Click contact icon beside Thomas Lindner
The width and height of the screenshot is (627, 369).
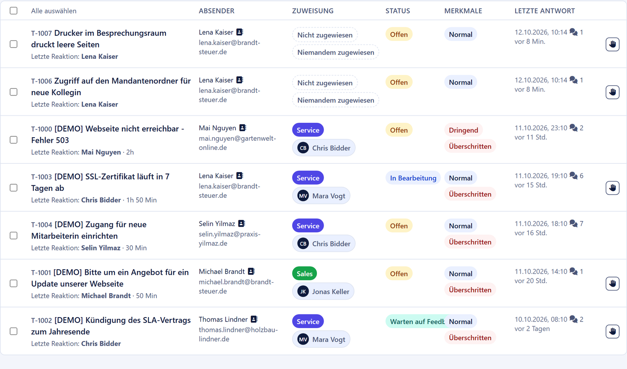(254, 319)
